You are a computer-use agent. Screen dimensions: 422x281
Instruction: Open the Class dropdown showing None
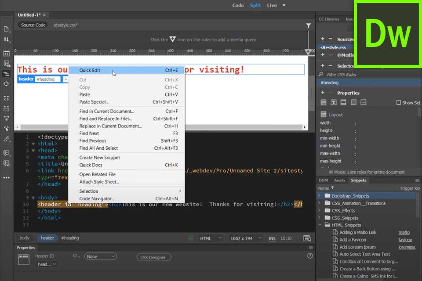pos(100,256)
